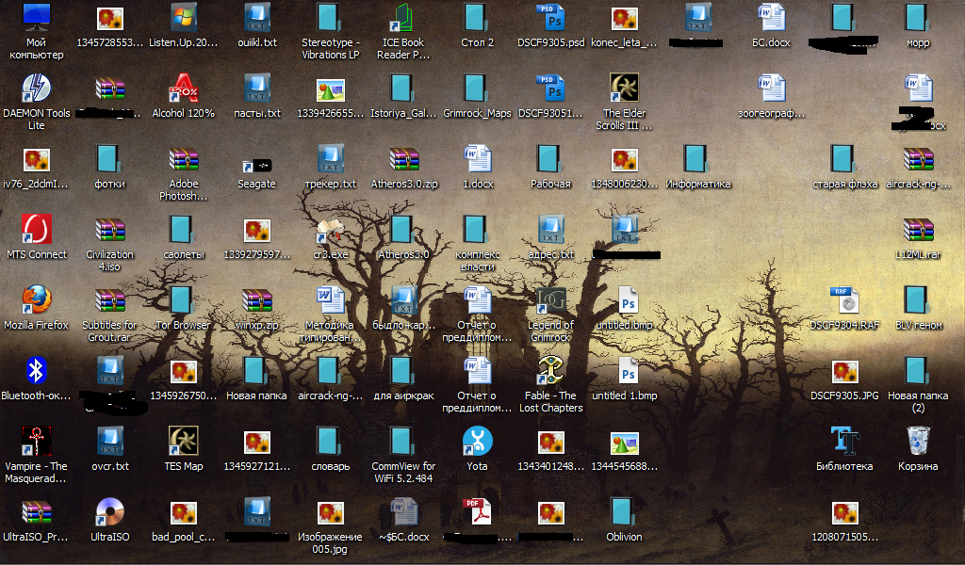Select the DSCF9305.JPG image
The height and width of the screenshot is (565, 965).
point(844,371)
